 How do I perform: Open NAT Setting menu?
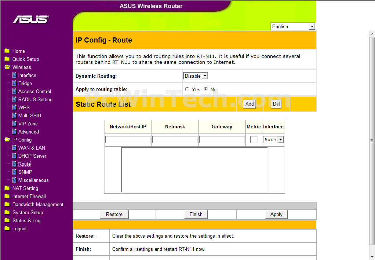click(25, 188)
